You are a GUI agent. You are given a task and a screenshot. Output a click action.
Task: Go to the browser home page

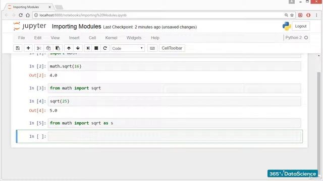tap(28, 15)
